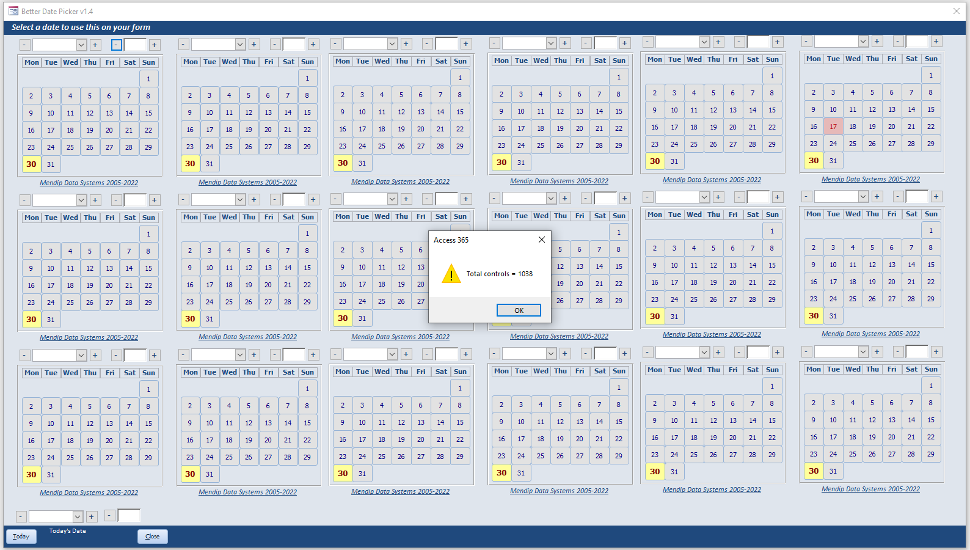Select day 31 in bottom-right calendar

click(x=833, y=471)
